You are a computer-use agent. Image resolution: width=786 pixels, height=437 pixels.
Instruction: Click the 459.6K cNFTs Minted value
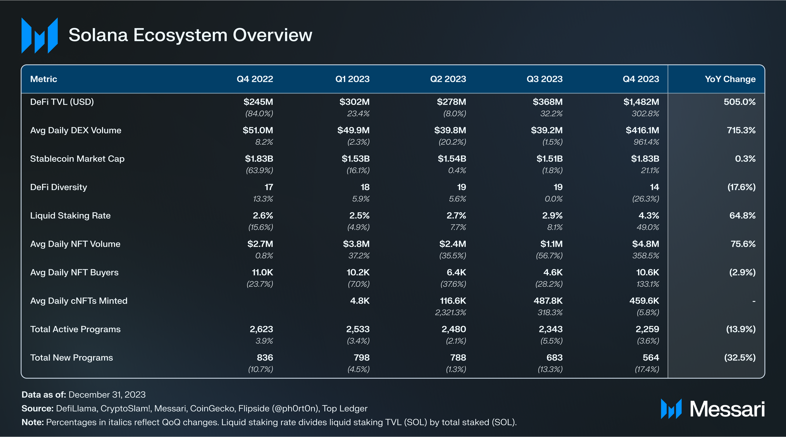[644, 301]
